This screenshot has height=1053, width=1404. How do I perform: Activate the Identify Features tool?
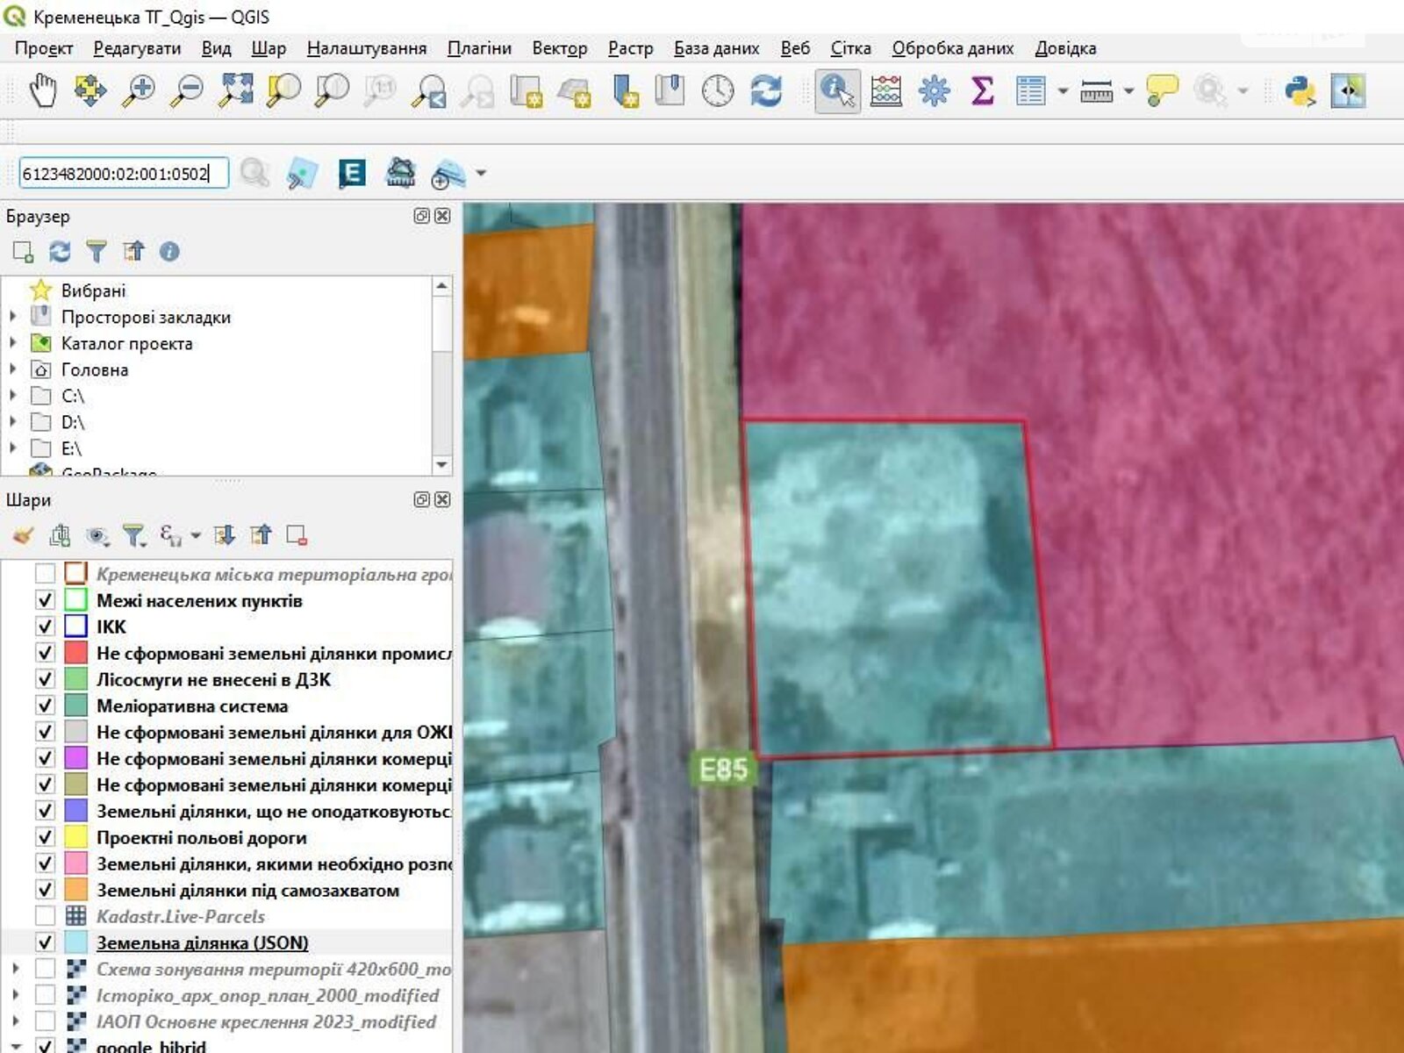[836, 90]
